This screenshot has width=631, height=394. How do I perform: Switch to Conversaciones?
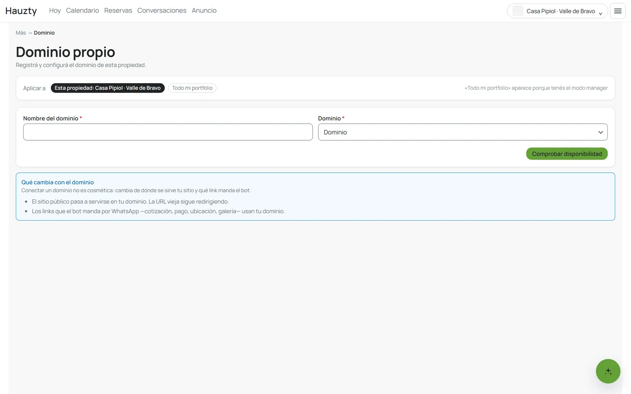162,11
